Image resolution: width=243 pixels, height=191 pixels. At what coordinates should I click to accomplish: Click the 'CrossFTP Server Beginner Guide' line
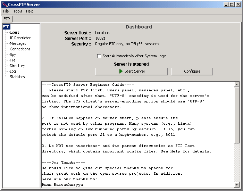[88, 85]
